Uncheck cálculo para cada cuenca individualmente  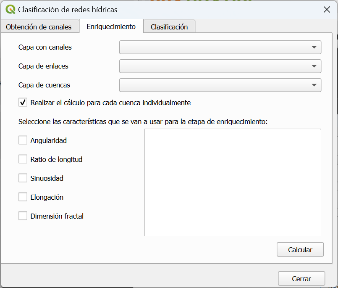23,102
